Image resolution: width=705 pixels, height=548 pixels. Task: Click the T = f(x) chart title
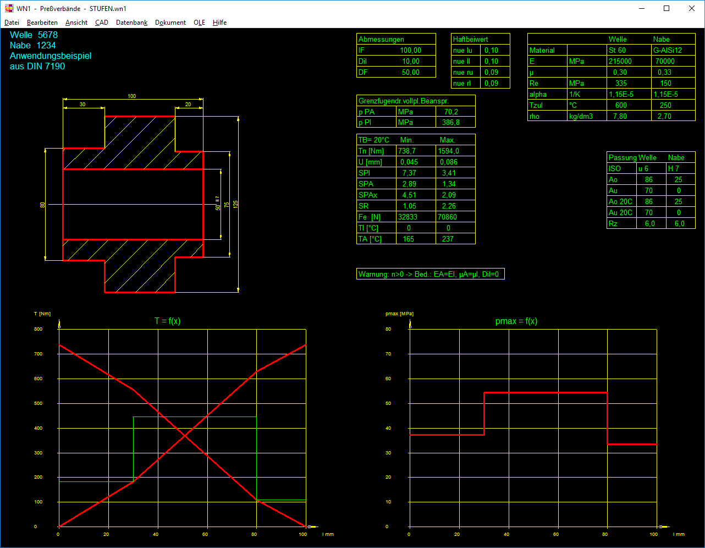tap(168, 321)
